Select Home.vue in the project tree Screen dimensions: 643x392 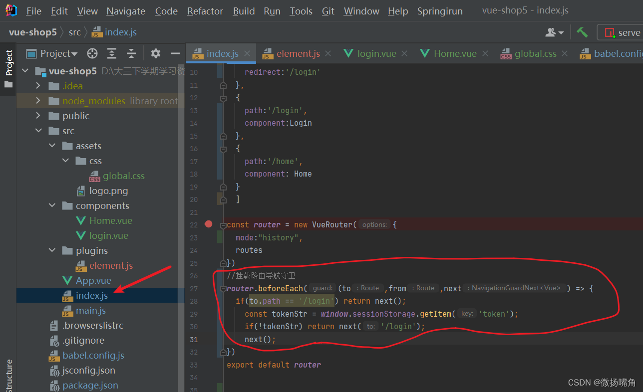pos(111,220)
